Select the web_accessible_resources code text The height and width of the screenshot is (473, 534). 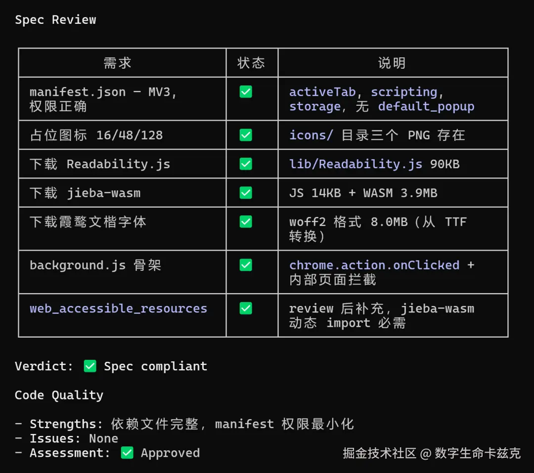pyautogui.click(x=118, y=308)
